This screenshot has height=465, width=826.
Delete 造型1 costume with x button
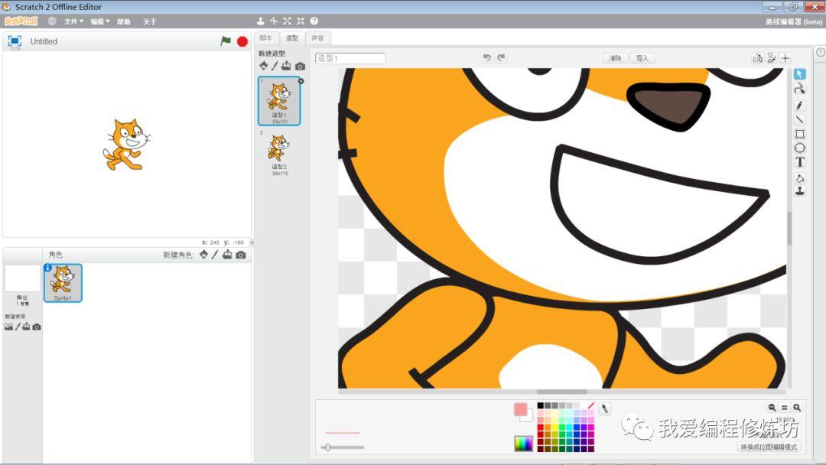[x=301, y=81]
